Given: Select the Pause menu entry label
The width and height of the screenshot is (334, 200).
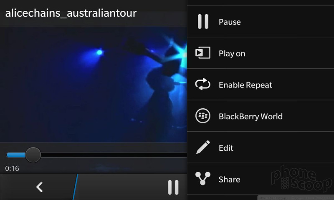Looking at the screenshot, I should [230, 22].
